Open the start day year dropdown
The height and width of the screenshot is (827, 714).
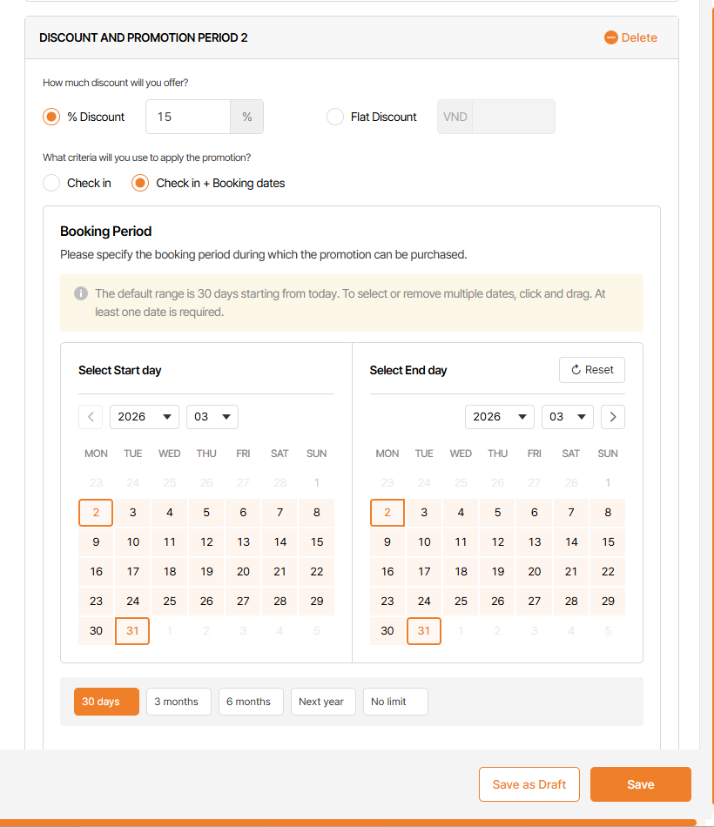tap(145, 417)
